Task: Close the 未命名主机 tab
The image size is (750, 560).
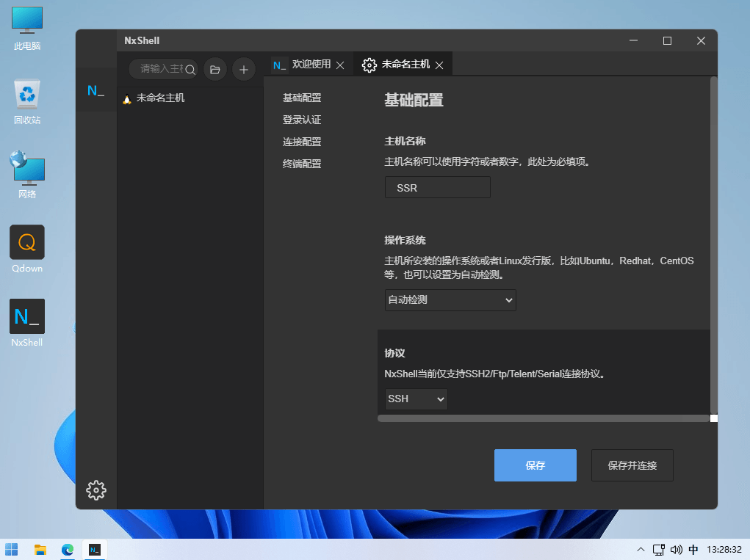Action: click(439, 65)
